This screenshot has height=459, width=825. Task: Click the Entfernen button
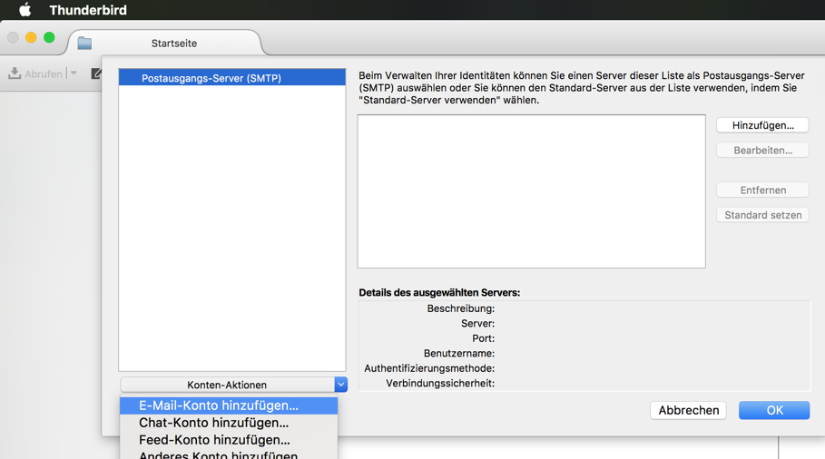click(762, 190)
